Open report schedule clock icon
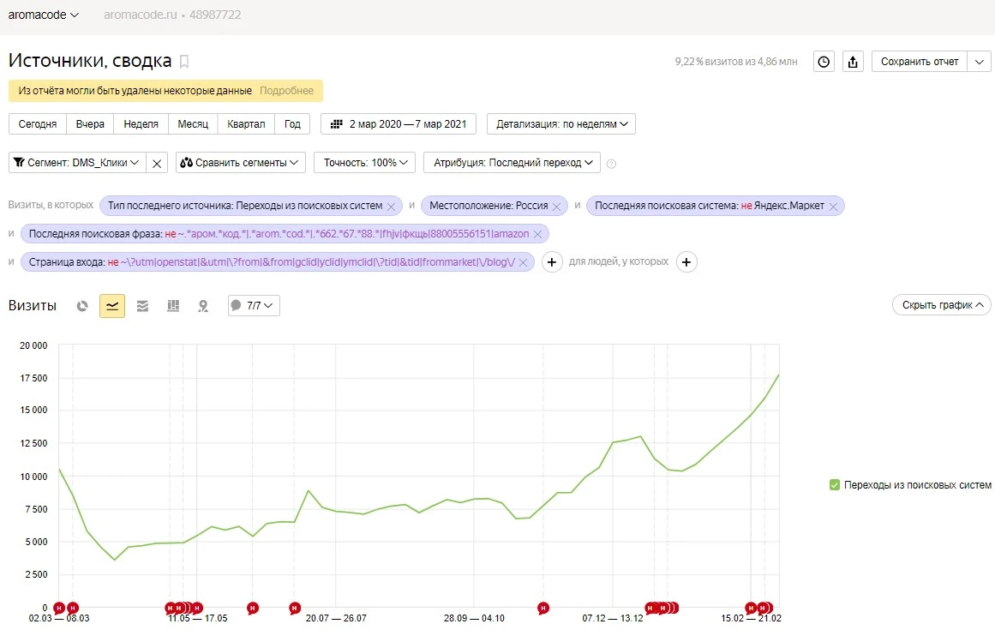The image size is (995, 630). point(824,62)
